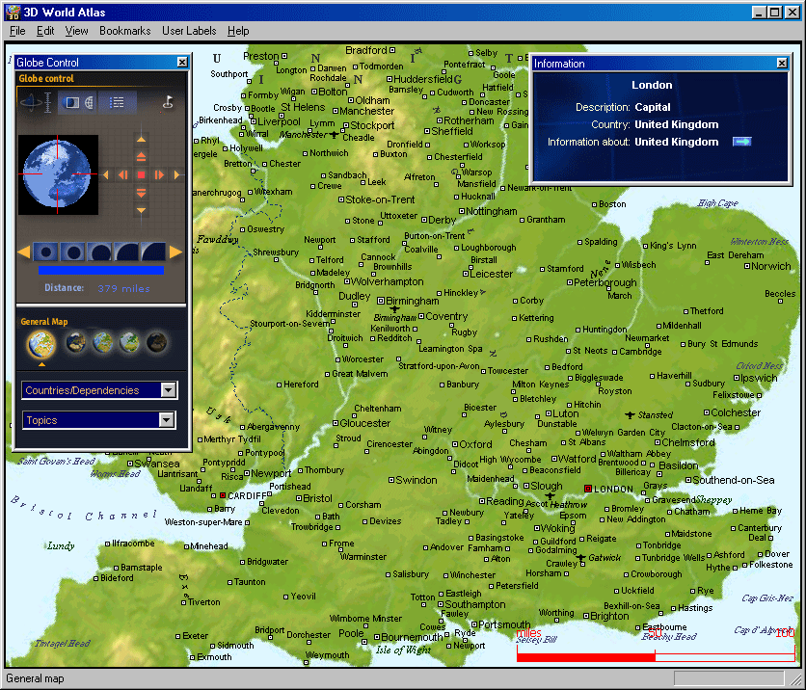The height and width of the screenshot is (690, 806).
Task: Toggle the latitude-longitude grid globe icon
Action: tap(90, 103)
